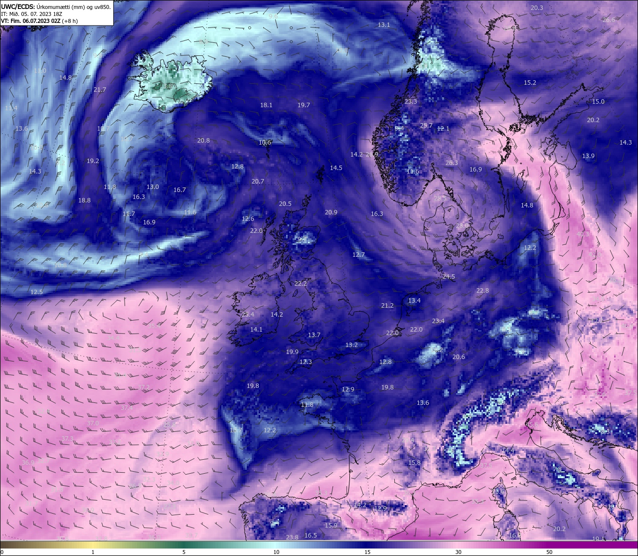The width and height of the screenshot is (638, 556).
Task: Click the map value 19.9
Action: click(x=292, y=352)
